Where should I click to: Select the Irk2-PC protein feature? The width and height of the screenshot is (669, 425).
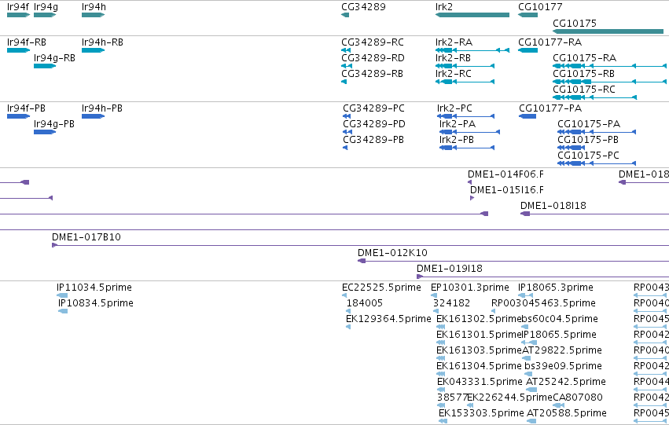(465, 116)
